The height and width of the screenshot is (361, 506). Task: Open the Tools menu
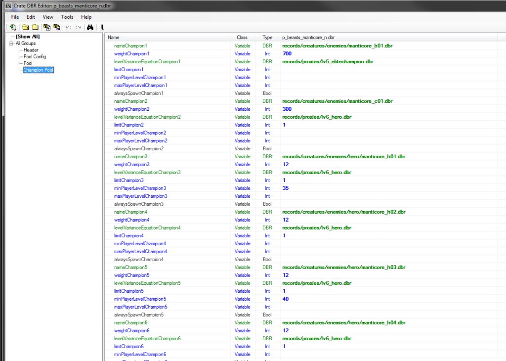[67, 17]
